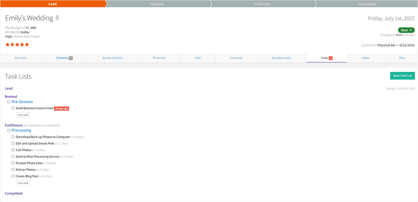Check the Cull Photos task box
This screenshot has width=418, height=202.
point(13,150)
